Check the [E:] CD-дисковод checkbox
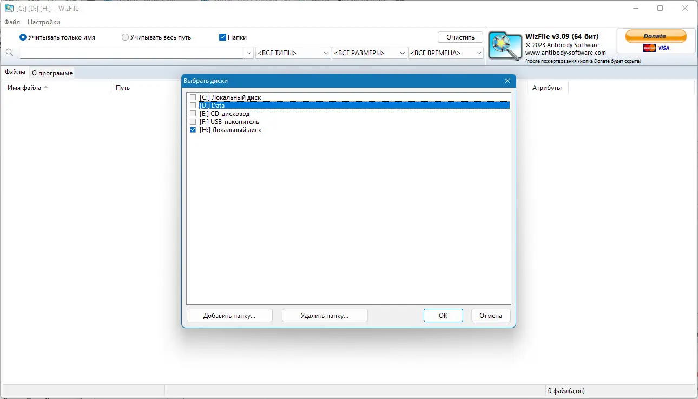Viewport: 698px width, 399px height. 193,114
